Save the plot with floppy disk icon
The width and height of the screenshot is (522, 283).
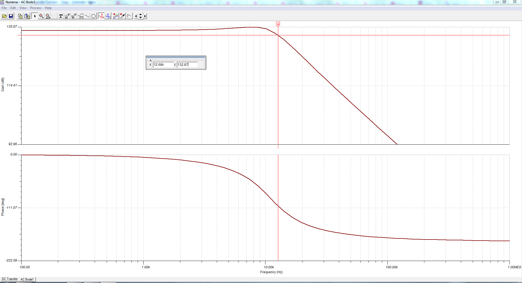[11, 16]
